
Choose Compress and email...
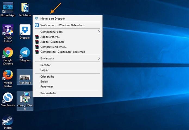67,47
